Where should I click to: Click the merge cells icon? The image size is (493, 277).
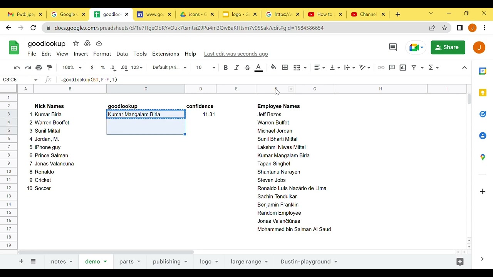(x=297, y=67)
